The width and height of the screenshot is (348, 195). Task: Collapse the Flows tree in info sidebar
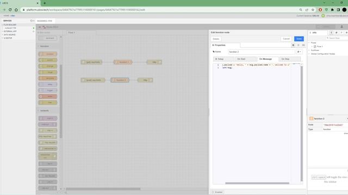309,43
